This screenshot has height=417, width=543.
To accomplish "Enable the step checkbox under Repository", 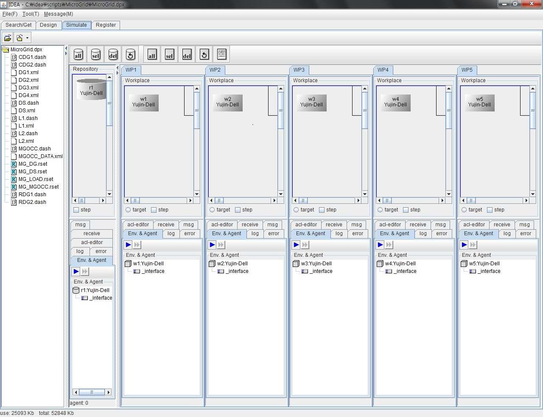I will (76, 210).
